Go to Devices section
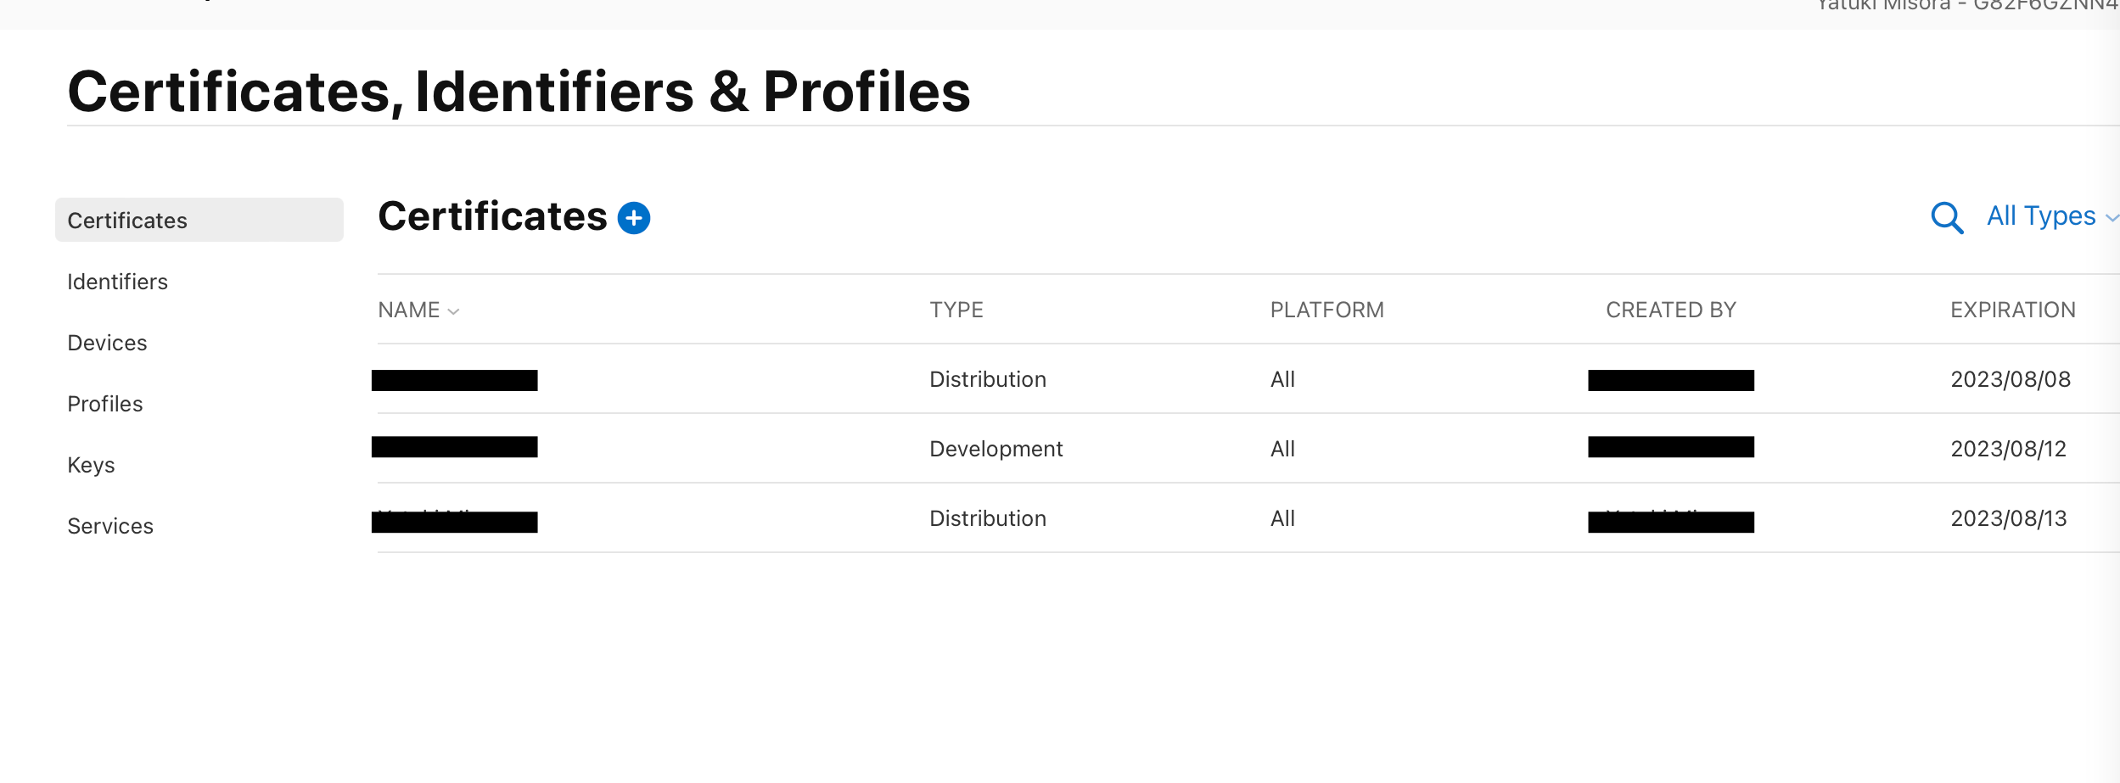Viewport: 2120px width, 783px height. click(x=108, y=343)
